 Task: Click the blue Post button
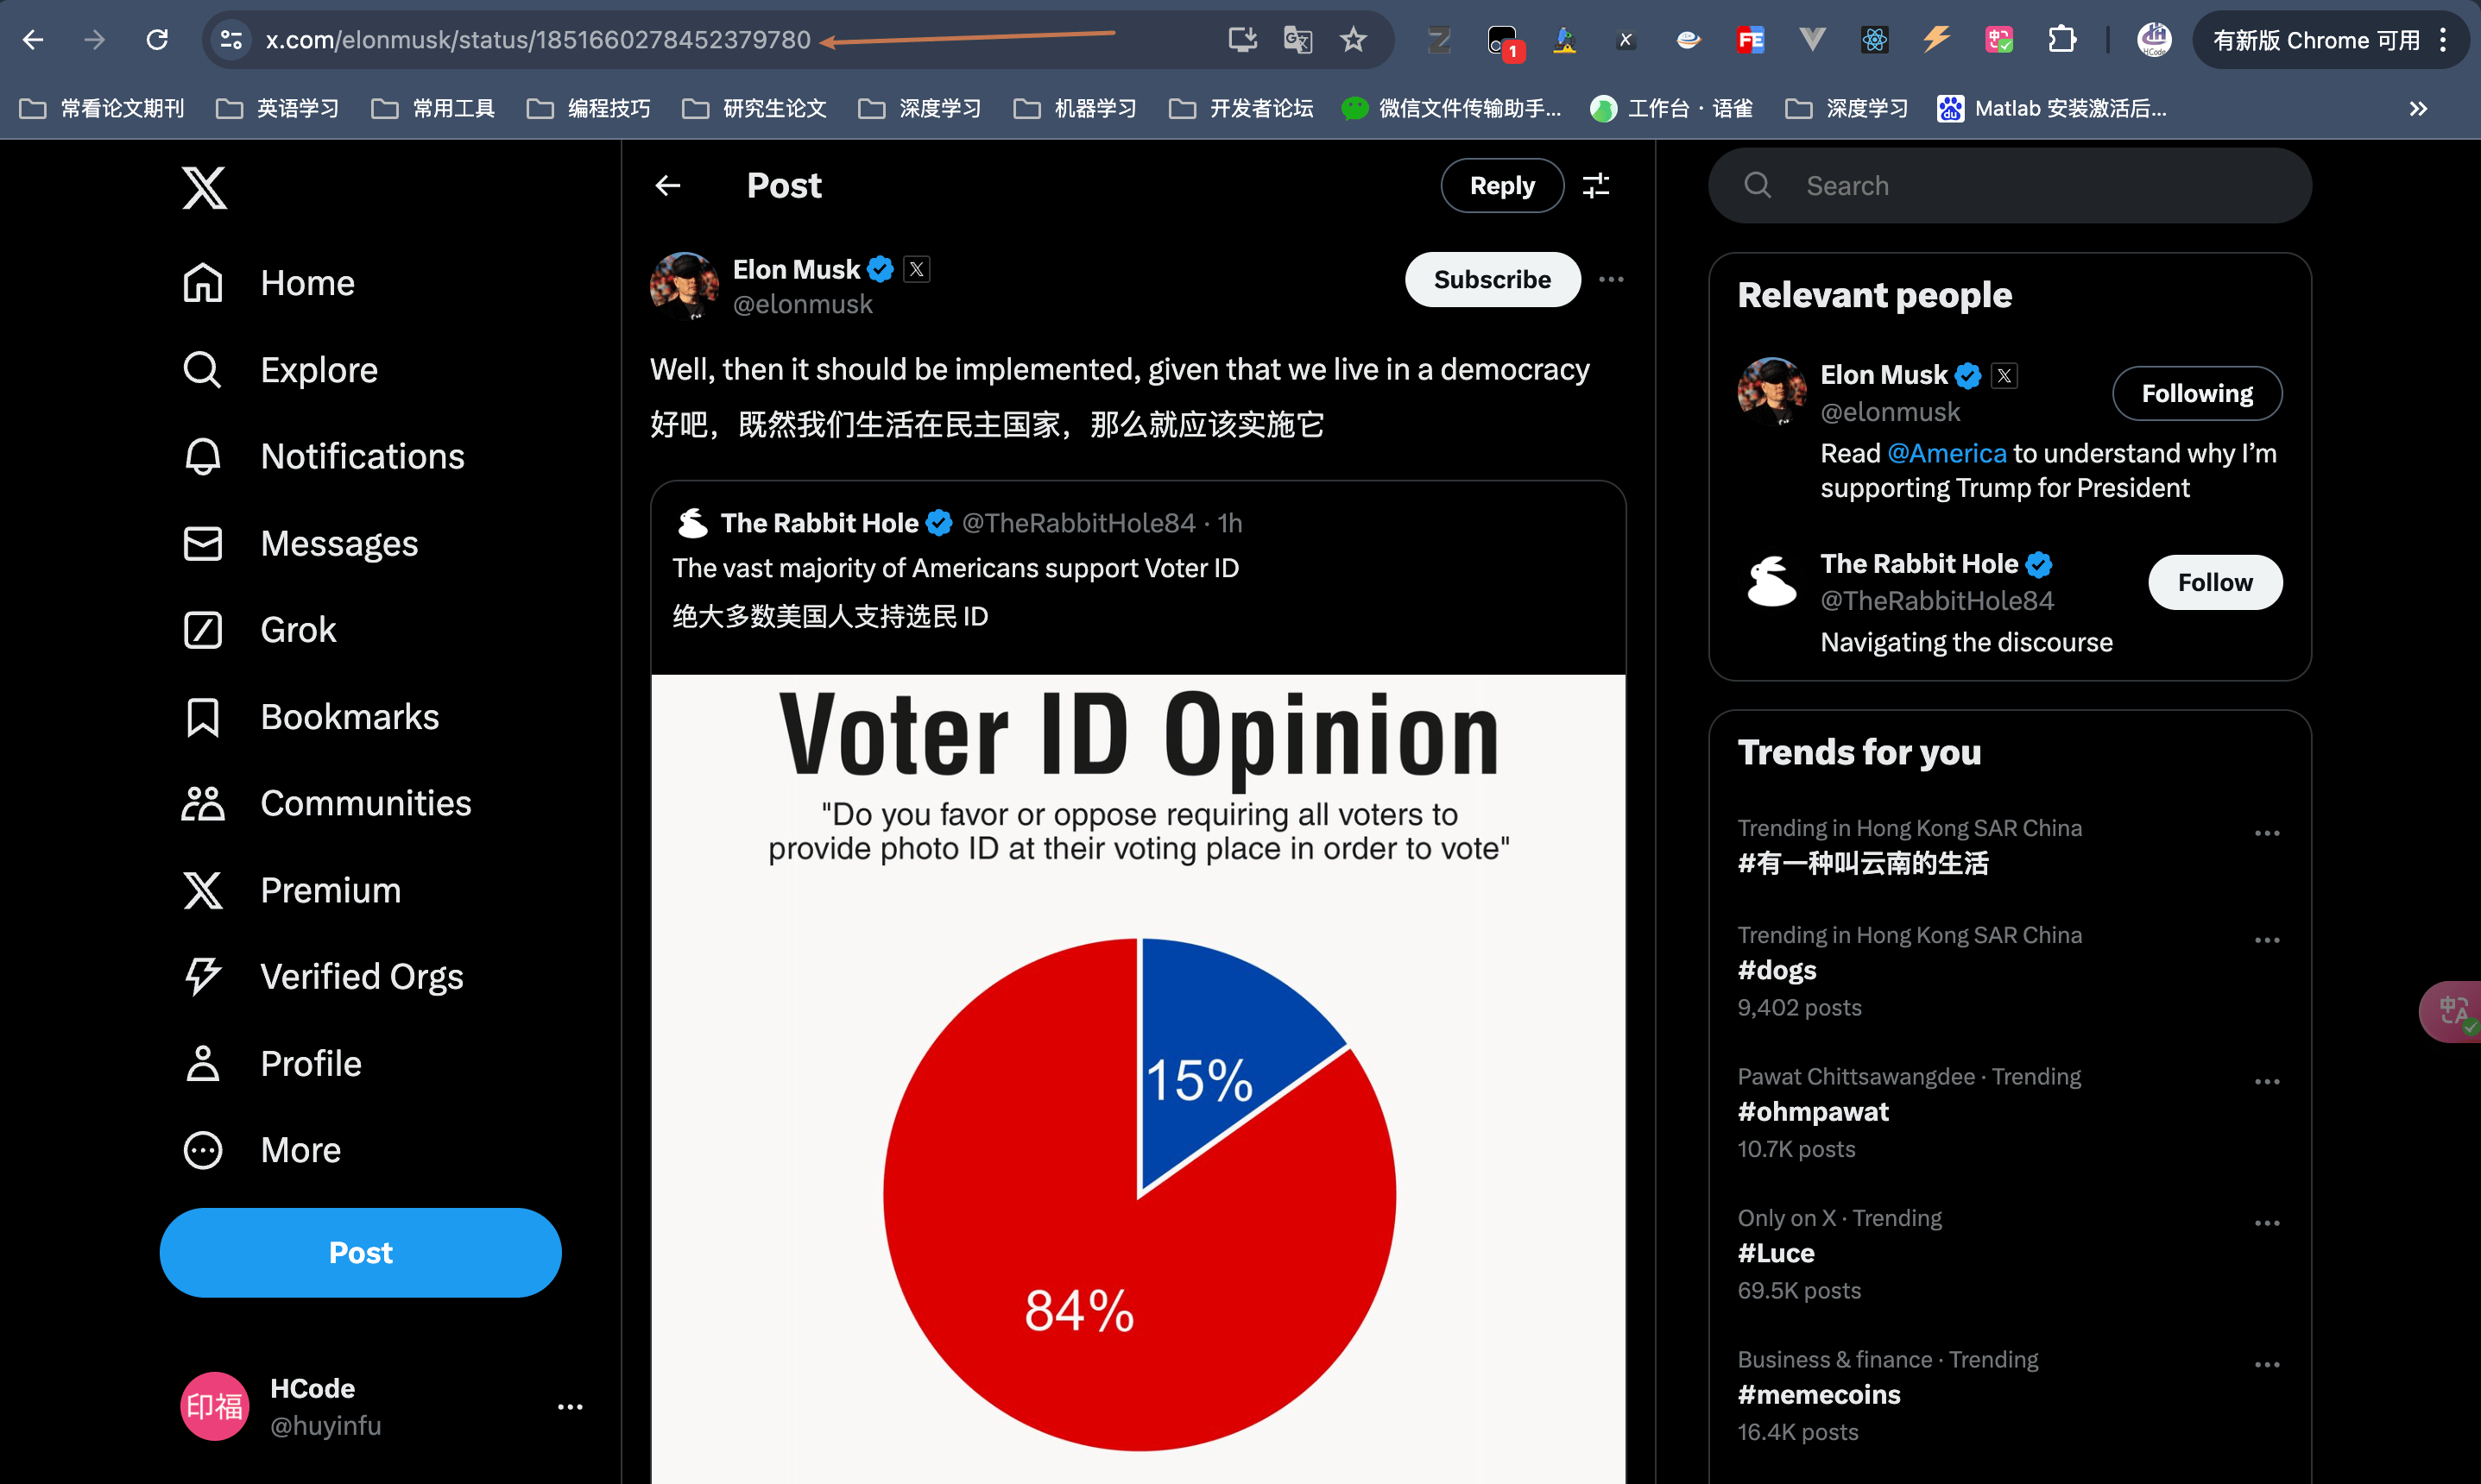point(360,1253)
